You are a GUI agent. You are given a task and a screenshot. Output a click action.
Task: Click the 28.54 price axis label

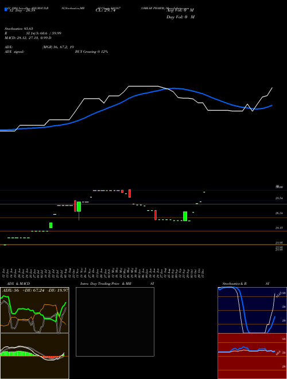[279, 198]
